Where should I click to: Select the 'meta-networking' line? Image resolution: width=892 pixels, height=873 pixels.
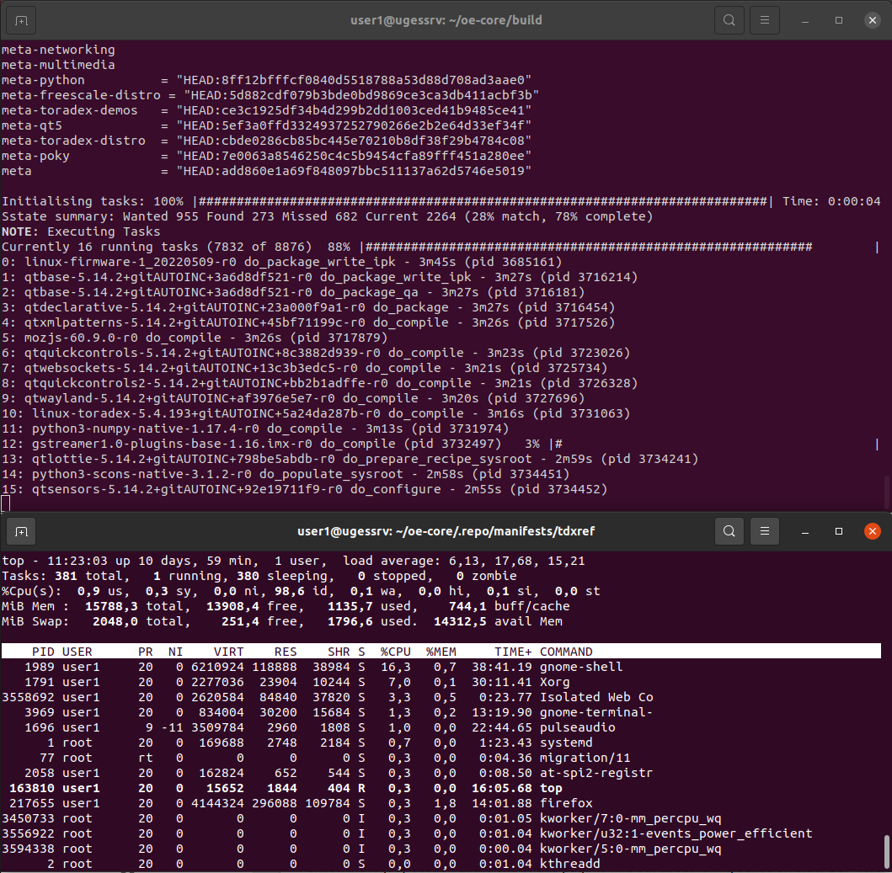[x=58, y=50]
